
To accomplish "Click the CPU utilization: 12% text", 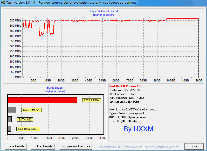I will pyautogui.click(x=127, y=98).
